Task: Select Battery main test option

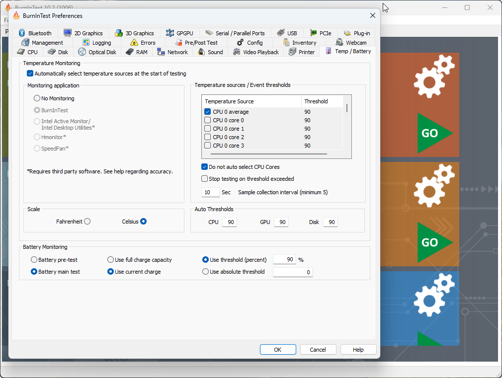Action: (x=34, y=271)
